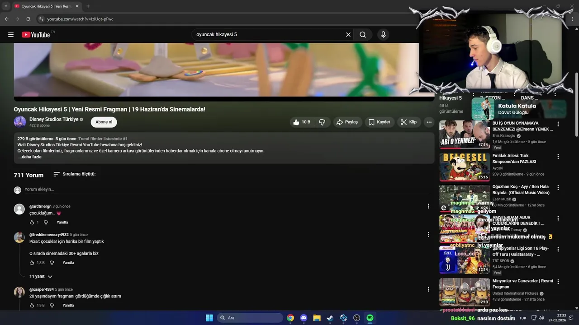This screenshot has width=579, height=325.
Task: Open the Disney Studios Türkiye channel avatar
Action: [20, 122]
